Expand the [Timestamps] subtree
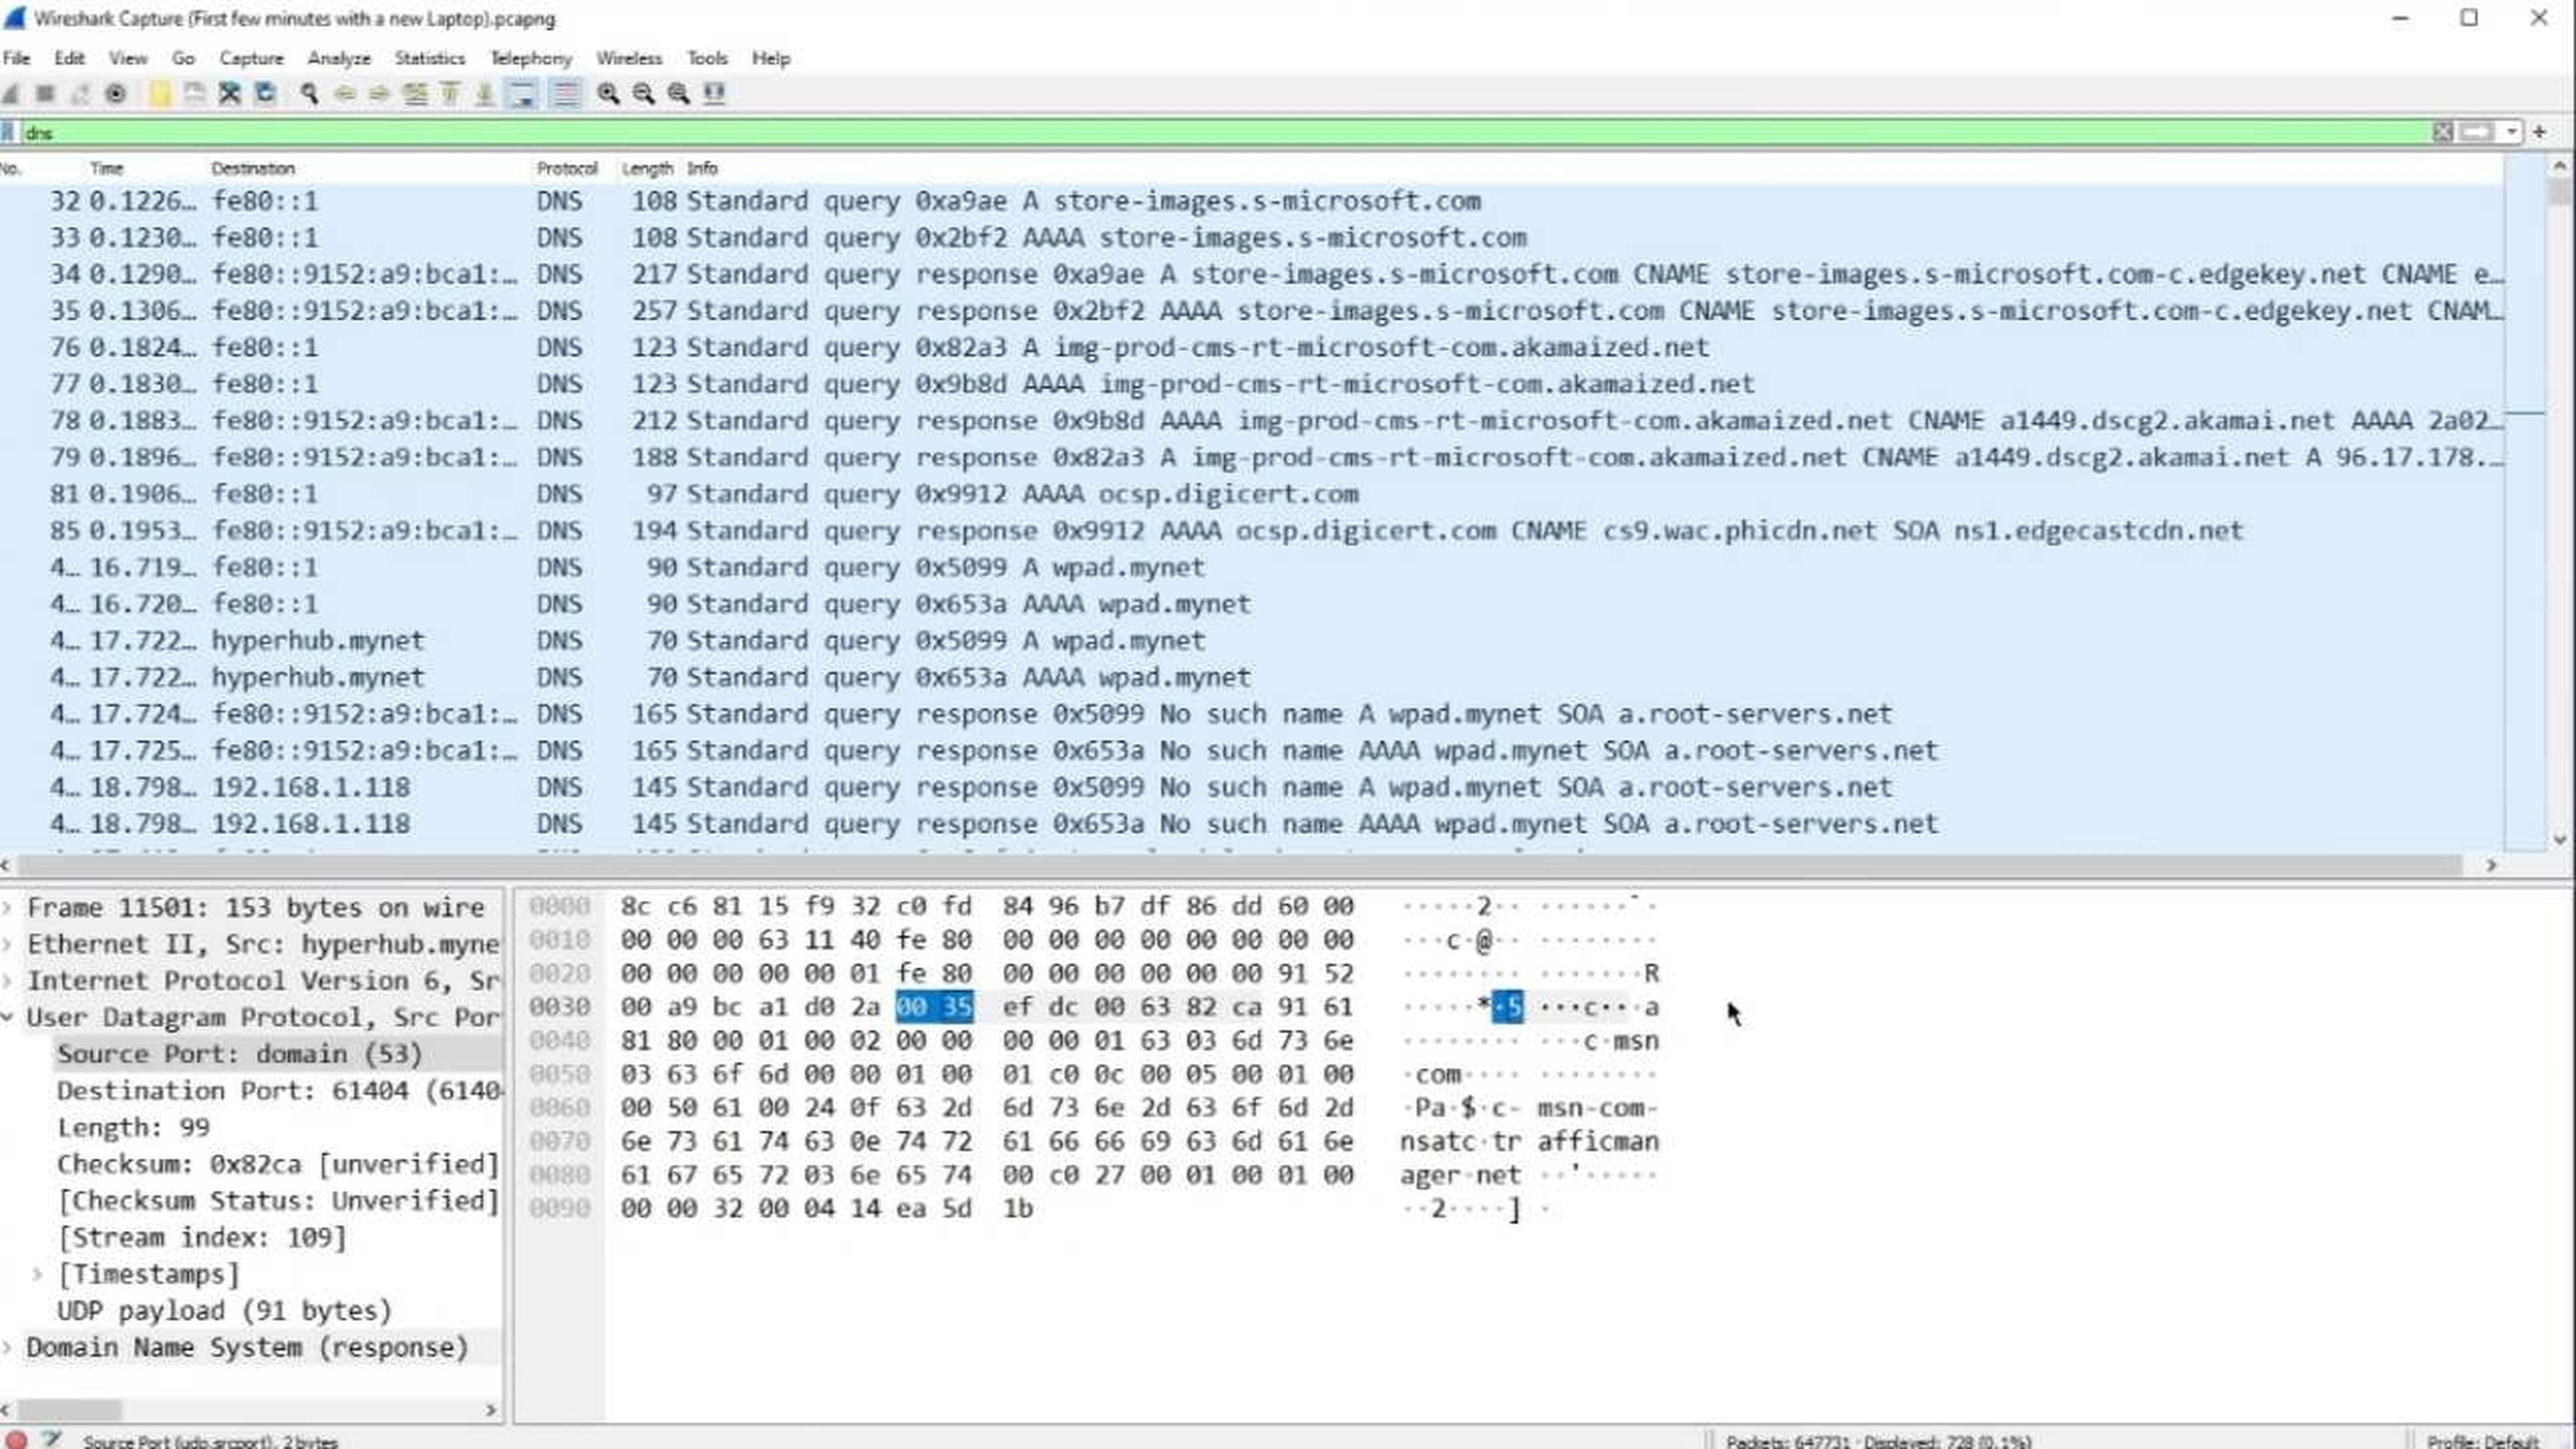 pos(38,1274)
